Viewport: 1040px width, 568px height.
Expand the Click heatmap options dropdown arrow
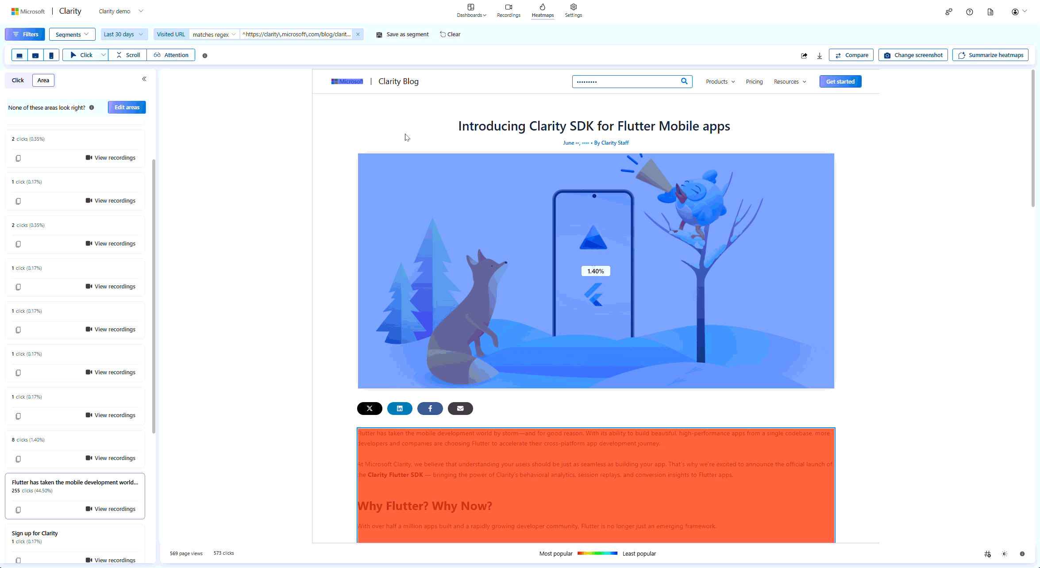coord(103,55)
